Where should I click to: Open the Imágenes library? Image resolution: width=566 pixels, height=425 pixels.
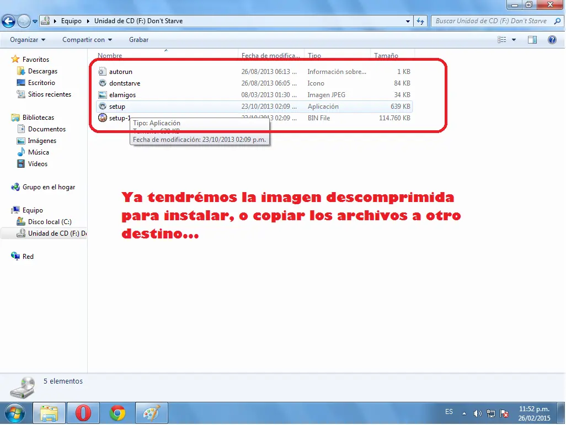(42, 140)
